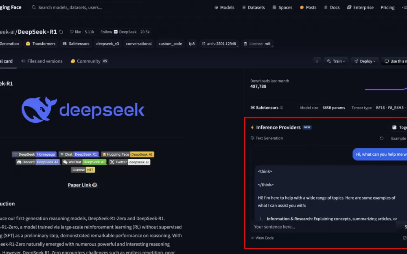Click the License: mit tag
The height and width of the screenshot is (254, 407).
click(x=257, y=43)
